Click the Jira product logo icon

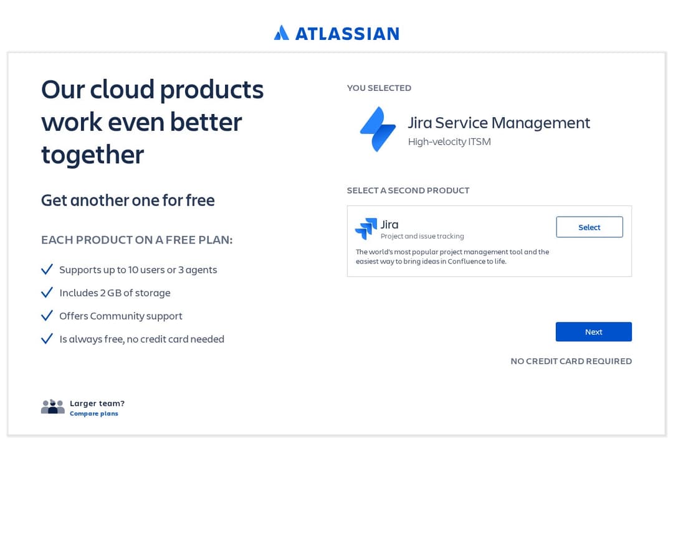click(366, 229)
